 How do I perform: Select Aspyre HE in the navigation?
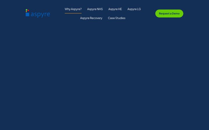(115, 9)
